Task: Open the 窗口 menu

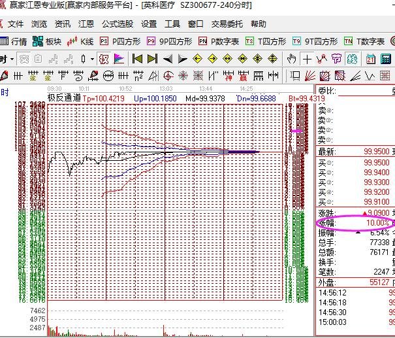Action: pyautogui.click(x=196, y=24)
